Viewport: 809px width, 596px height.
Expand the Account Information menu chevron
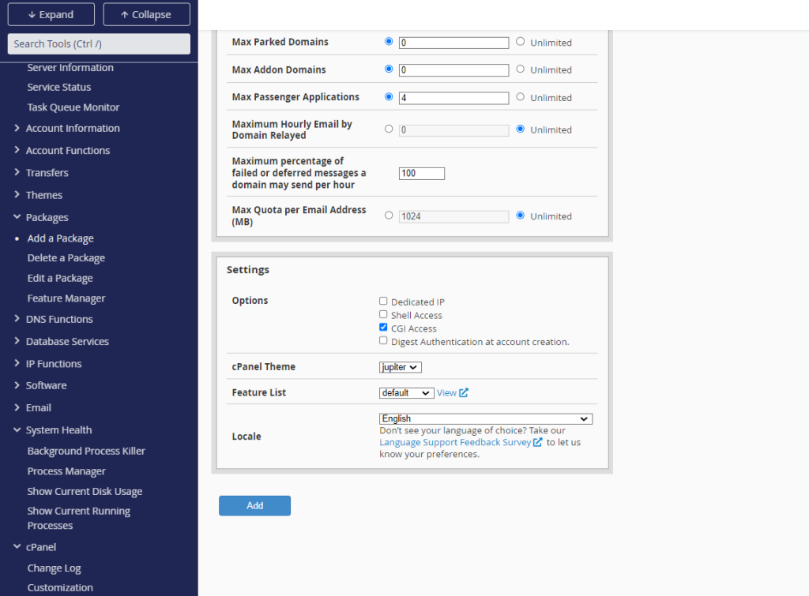point(17,128)
